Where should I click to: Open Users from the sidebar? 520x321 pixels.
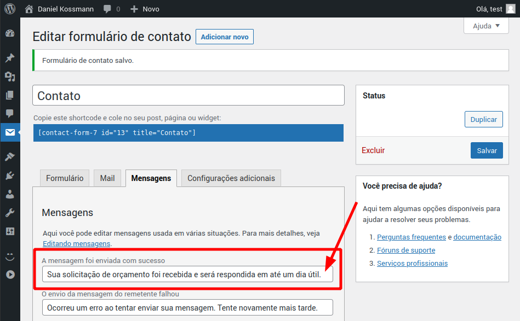(x=10, y=194)
